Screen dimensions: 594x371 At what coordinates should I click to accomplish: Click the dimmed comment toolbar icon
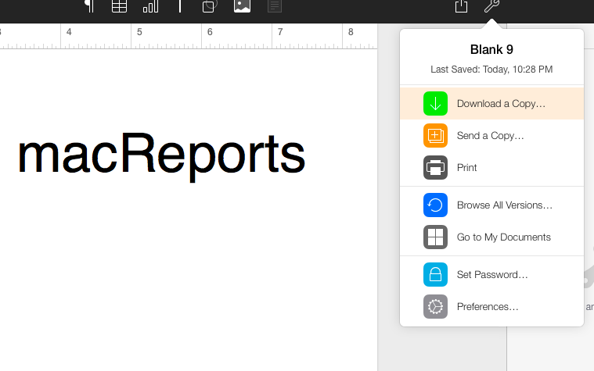(x=275, y=6)
